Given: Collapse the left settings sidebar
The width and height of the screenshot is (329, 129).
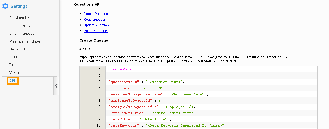Looking at the screenshot, I should 56,86.
